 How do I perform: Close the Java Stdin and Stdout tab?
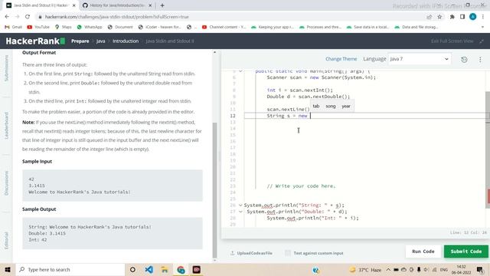point(73,5)
